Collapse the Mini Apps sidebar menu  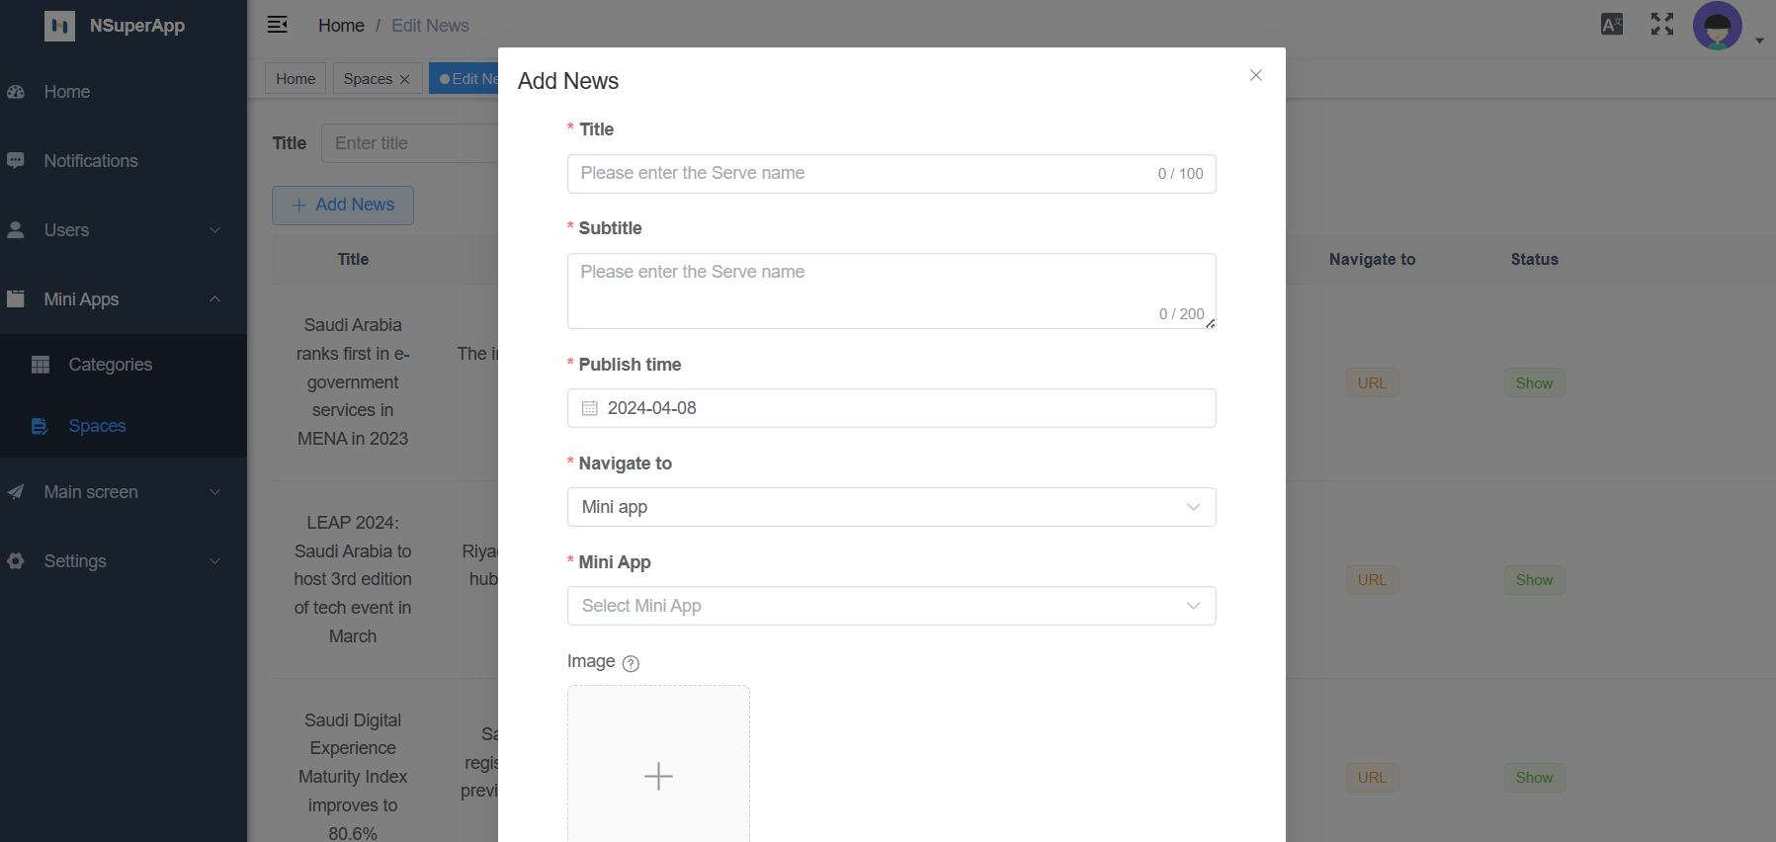pos(123,299)
